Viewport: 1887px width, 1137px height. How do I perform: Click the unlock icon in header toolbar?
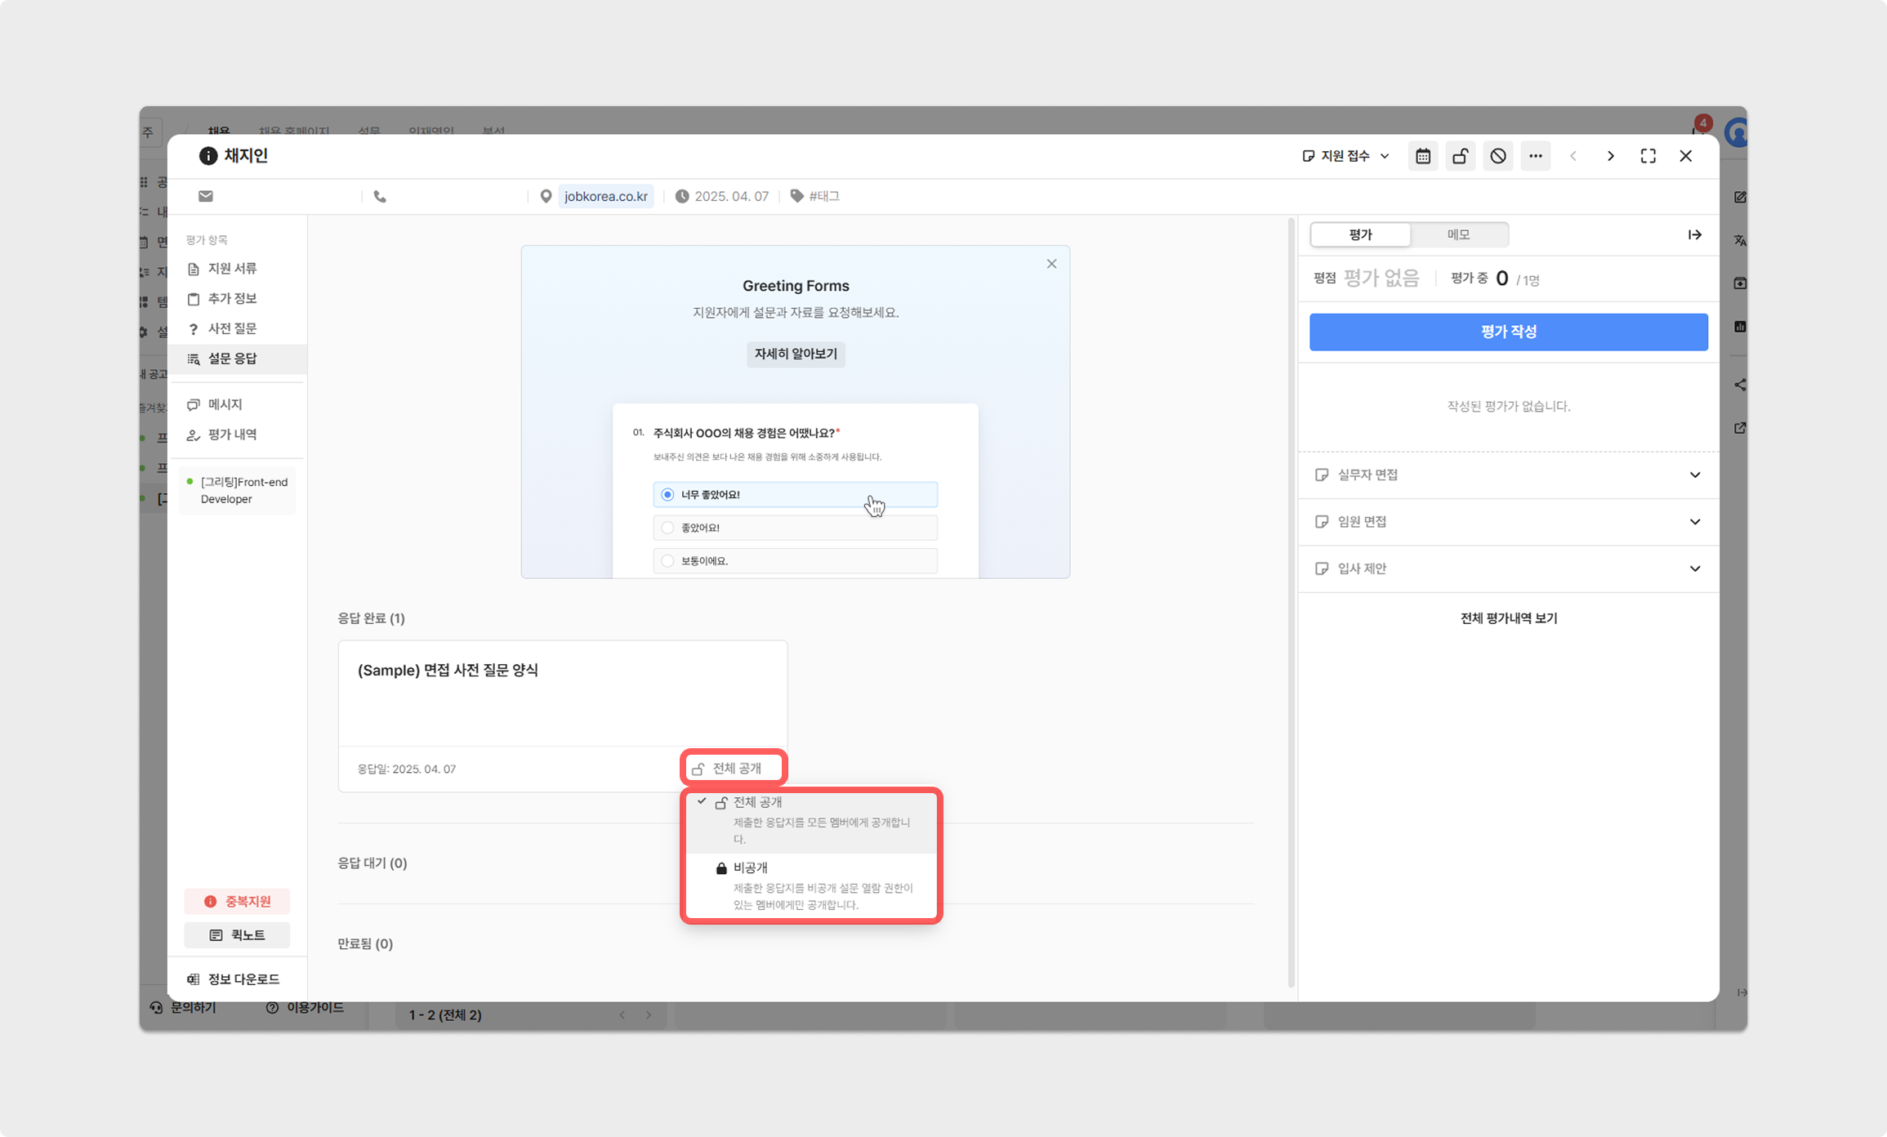click(1460, 156)
